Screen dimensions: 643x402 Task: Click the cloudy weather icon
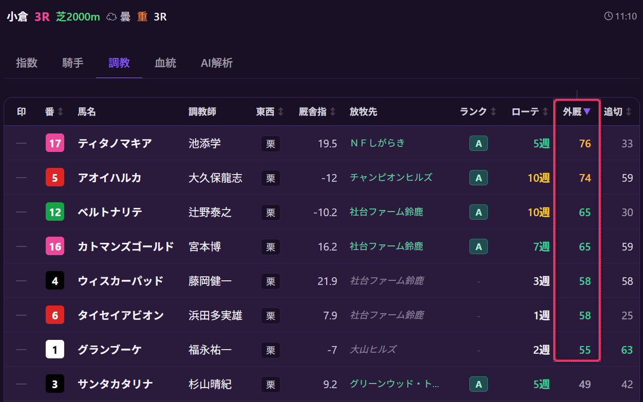112,17
